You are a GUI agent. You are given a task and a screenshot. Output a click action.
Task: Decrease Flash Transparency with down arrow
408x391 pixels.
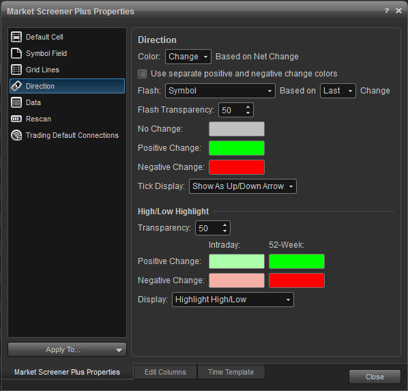pyautogui.click(x=248, y=113)
